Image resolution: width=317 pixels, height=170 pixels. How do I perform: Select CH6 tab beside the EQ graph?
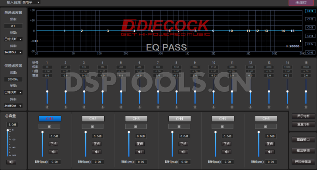tap(310, 52)
